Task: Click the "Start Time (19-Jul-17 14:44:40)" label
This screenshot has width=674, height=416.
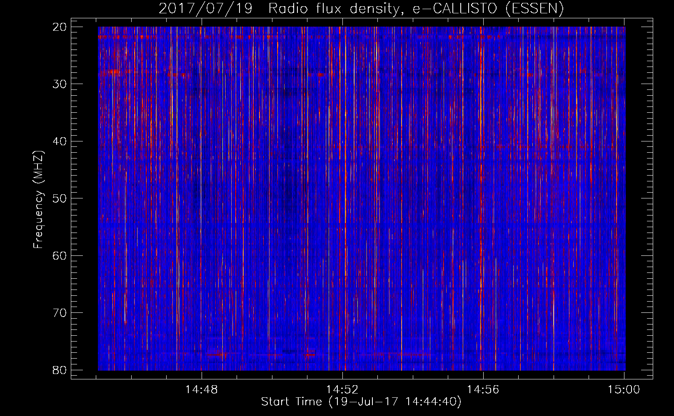Action: pyautogui.click(x=361, y=402)
